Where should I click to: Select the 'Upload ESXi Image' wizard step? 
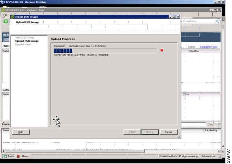27,41
